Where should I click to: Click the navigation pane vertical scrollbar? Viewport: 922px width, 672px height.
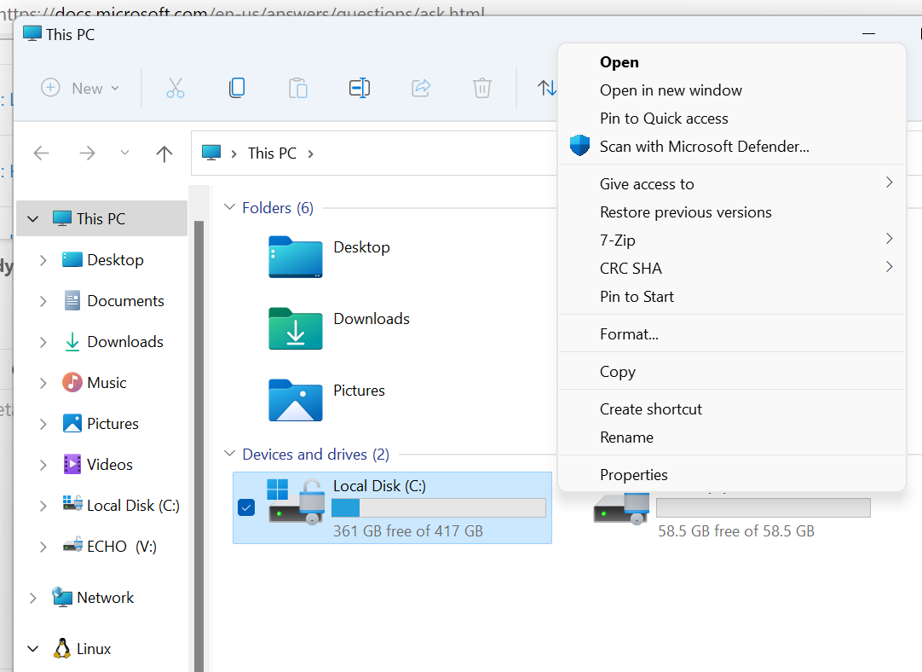pyautogui.click(x=199, y=446)
